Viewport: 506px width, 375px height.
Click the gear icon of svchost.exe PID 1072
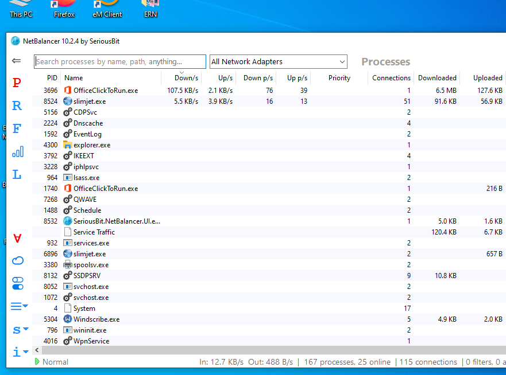67,298
